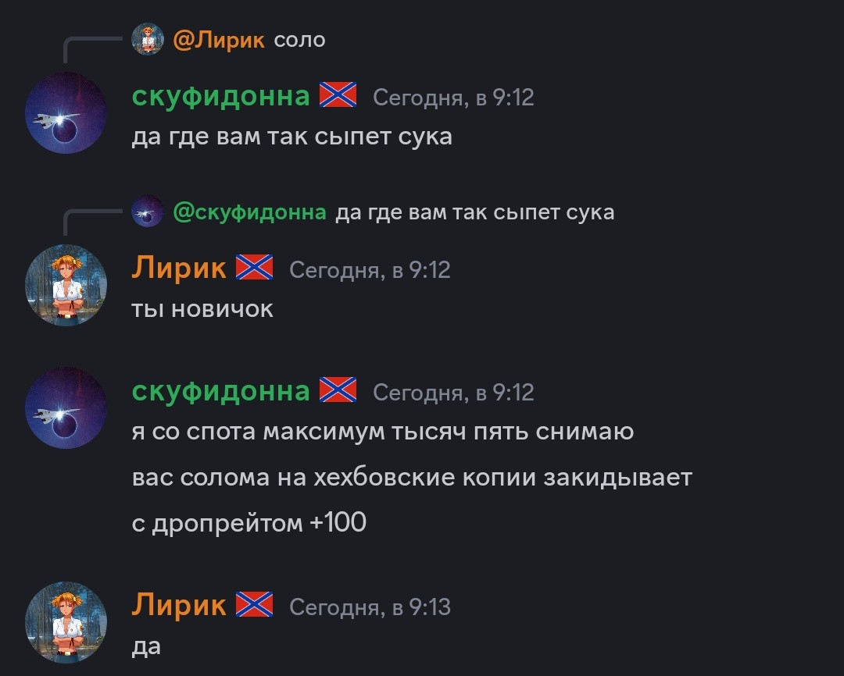Open скуфидонна's avatar beside 'я со спота' message

pos(66,407)
